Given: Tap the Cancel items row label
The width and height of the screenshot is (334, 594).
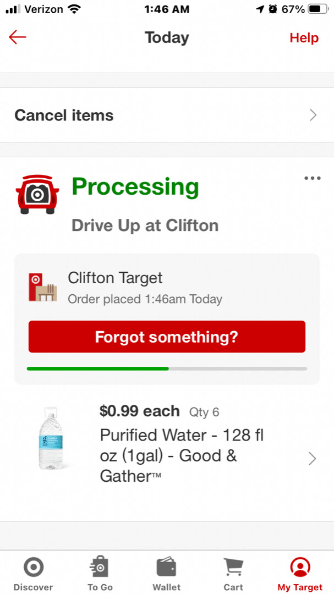Looking at the screenshot, I should pyautogui.click(x=64, y=115).
